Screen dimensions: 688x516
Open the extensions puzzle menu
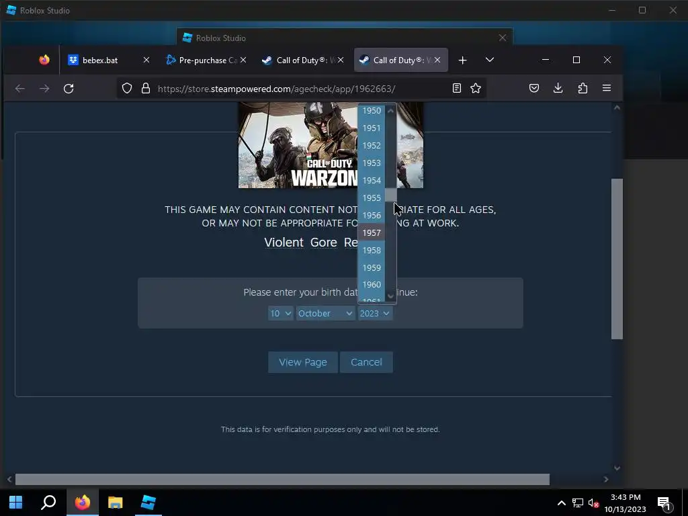583,89
